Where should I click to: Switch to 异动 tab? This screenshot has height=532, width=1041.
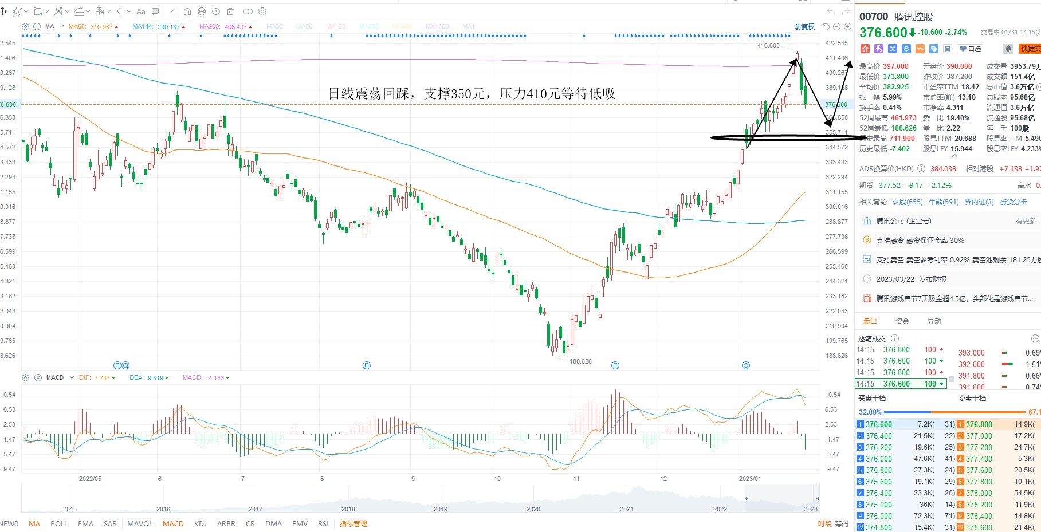click(x=934, y=321)
